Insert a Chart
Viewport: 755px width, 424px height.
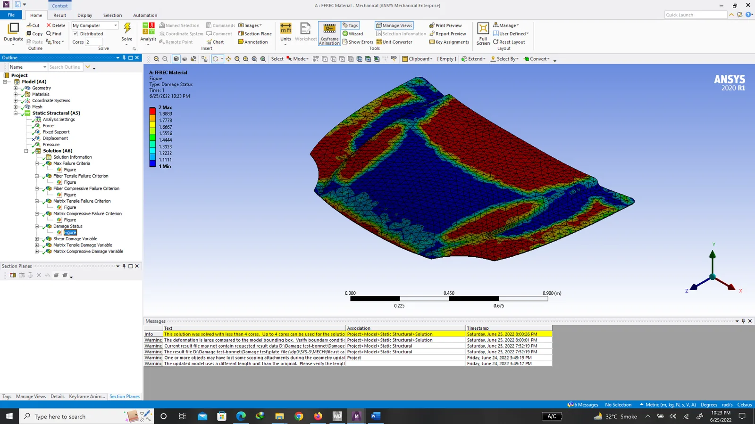215,42
